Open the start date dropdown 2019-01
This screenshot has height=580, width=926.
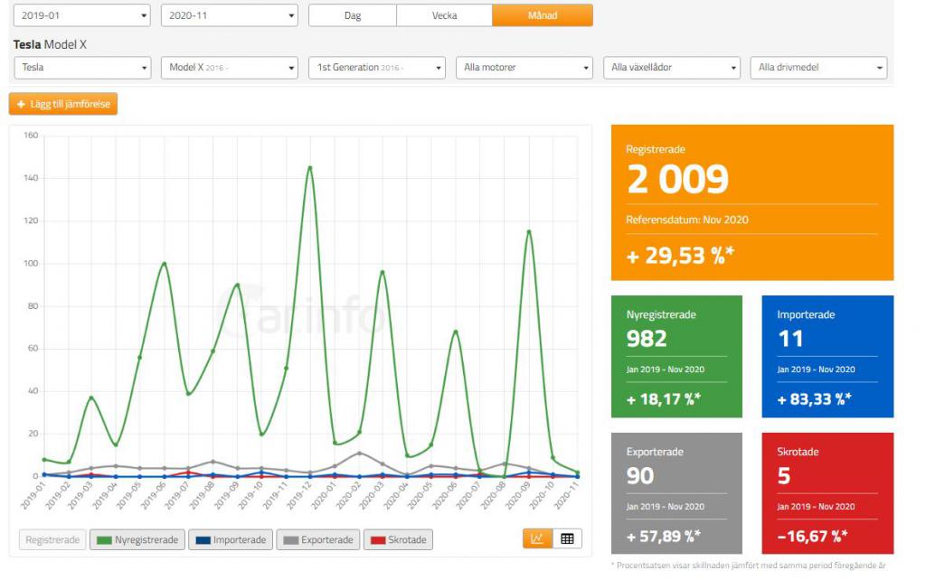[x=82, y=15]
